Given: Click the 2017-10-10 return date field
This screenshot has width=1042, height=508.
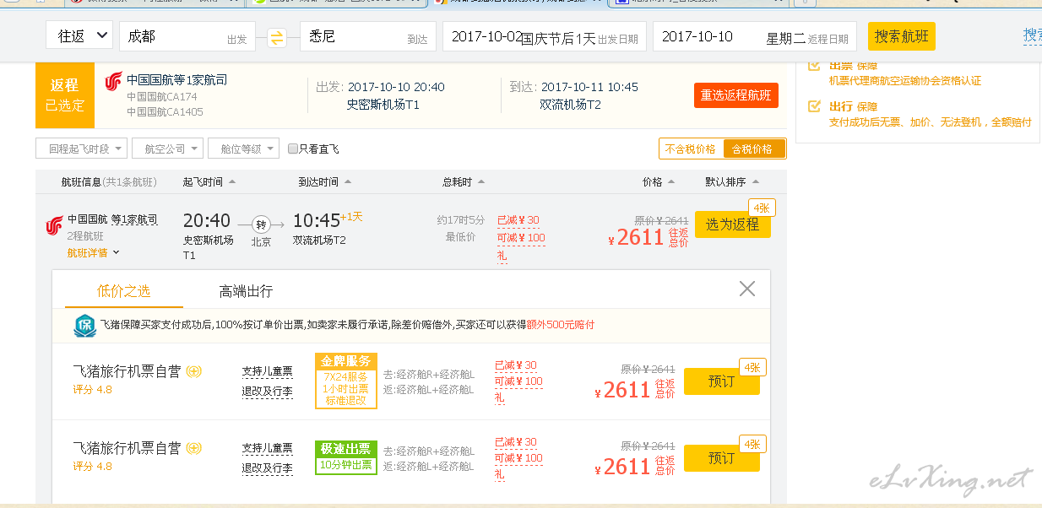Looking at the screenshot, I should 755,36.
